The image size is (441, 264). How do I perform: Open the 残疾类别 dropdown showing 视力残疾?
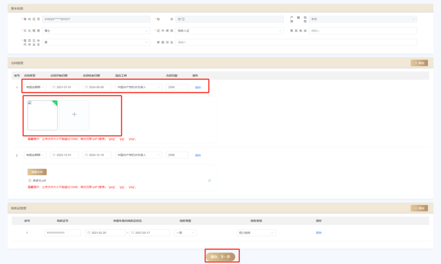256,233
